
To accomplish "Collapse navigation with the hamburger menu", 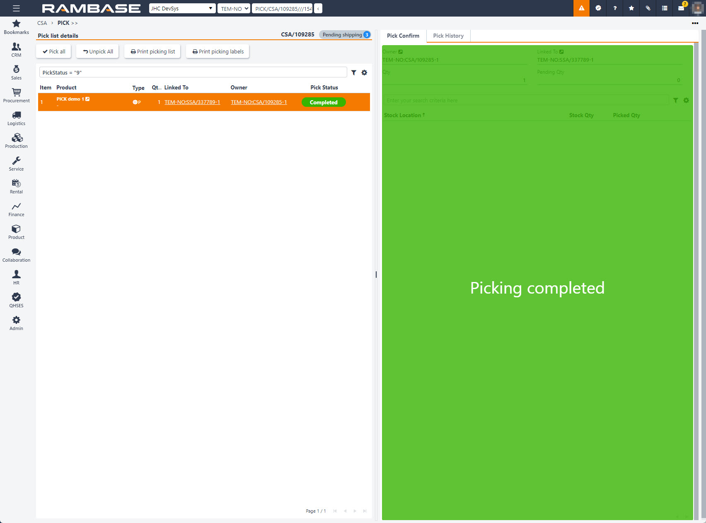I will click(16, 8).
